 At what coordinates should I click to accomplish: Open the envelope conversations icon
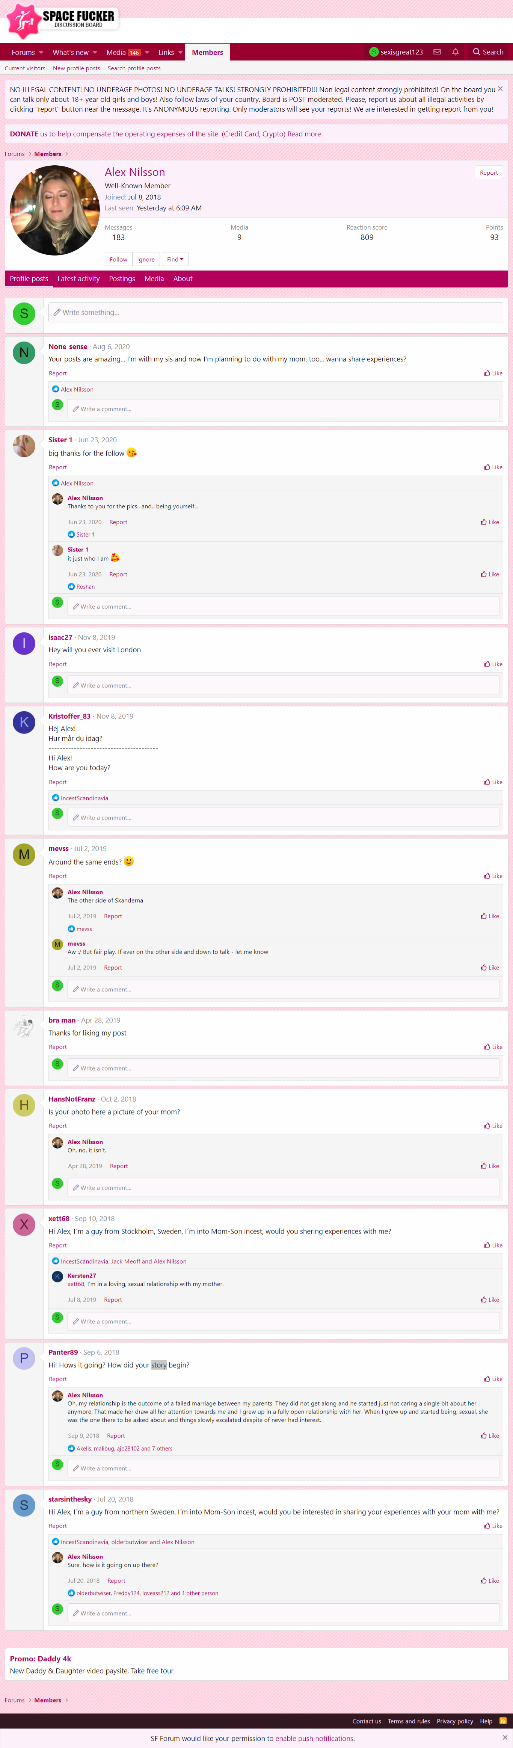pos(437,52)
